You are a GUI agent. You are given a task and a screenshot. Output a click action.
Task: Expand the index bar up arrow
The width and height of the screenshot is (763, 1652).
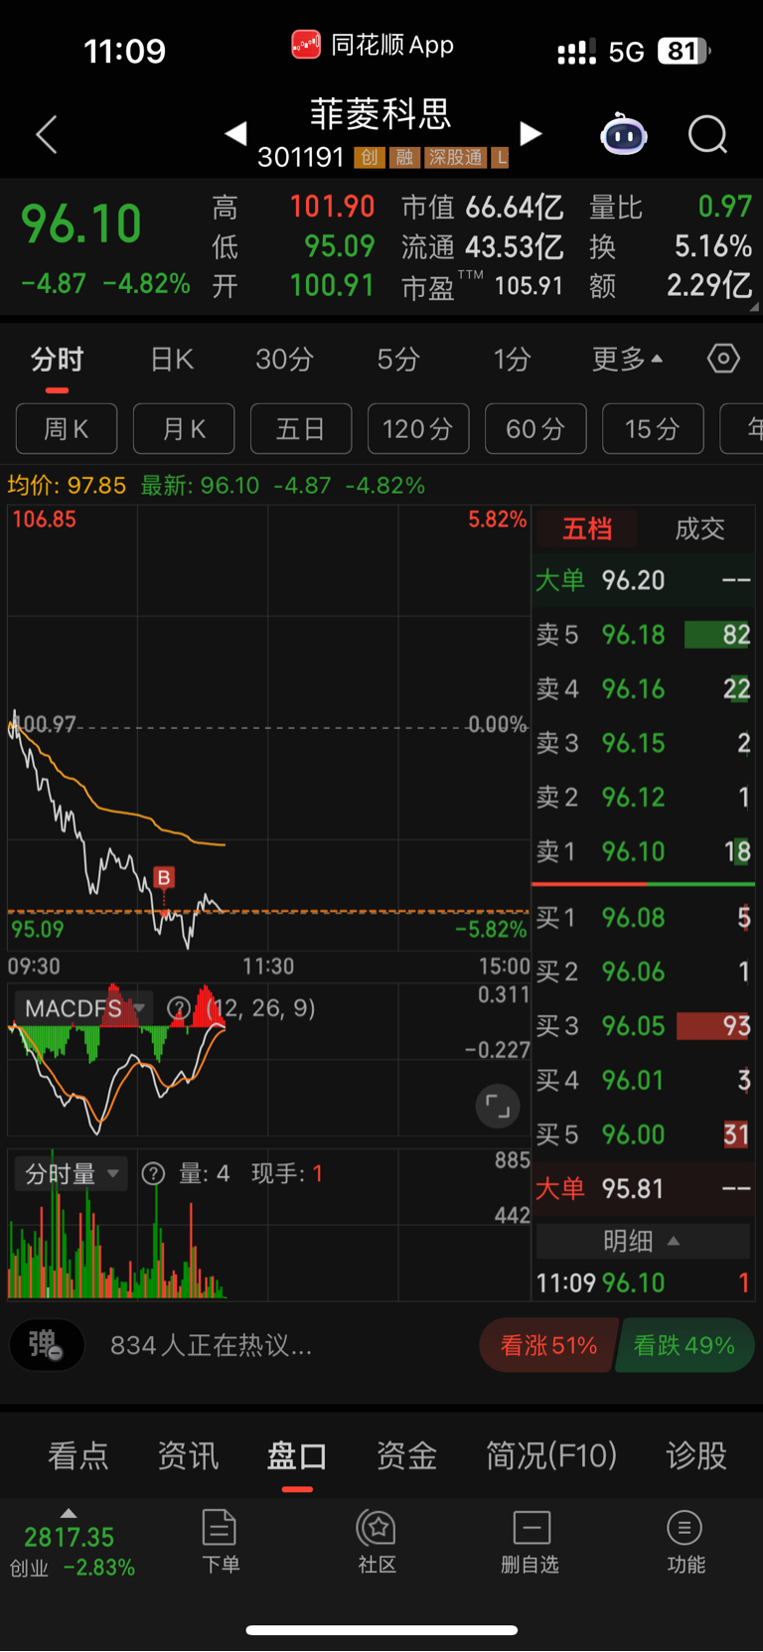tap(69, 1513)
